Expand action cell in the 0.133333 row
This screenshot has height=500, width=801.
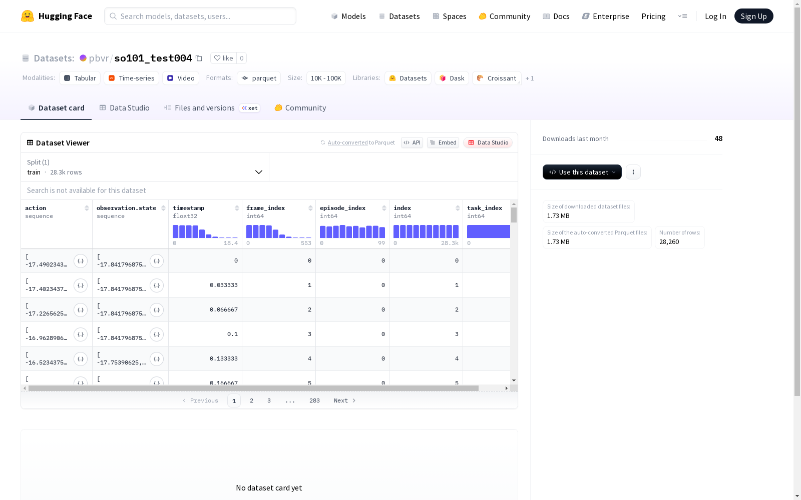pos(81,359)
